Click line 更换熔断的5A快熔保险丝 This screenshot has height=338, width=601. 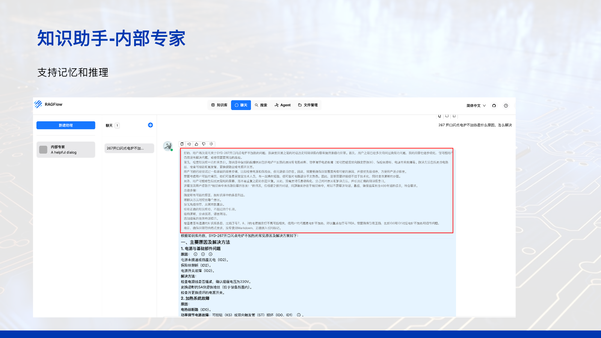point(217,287)
